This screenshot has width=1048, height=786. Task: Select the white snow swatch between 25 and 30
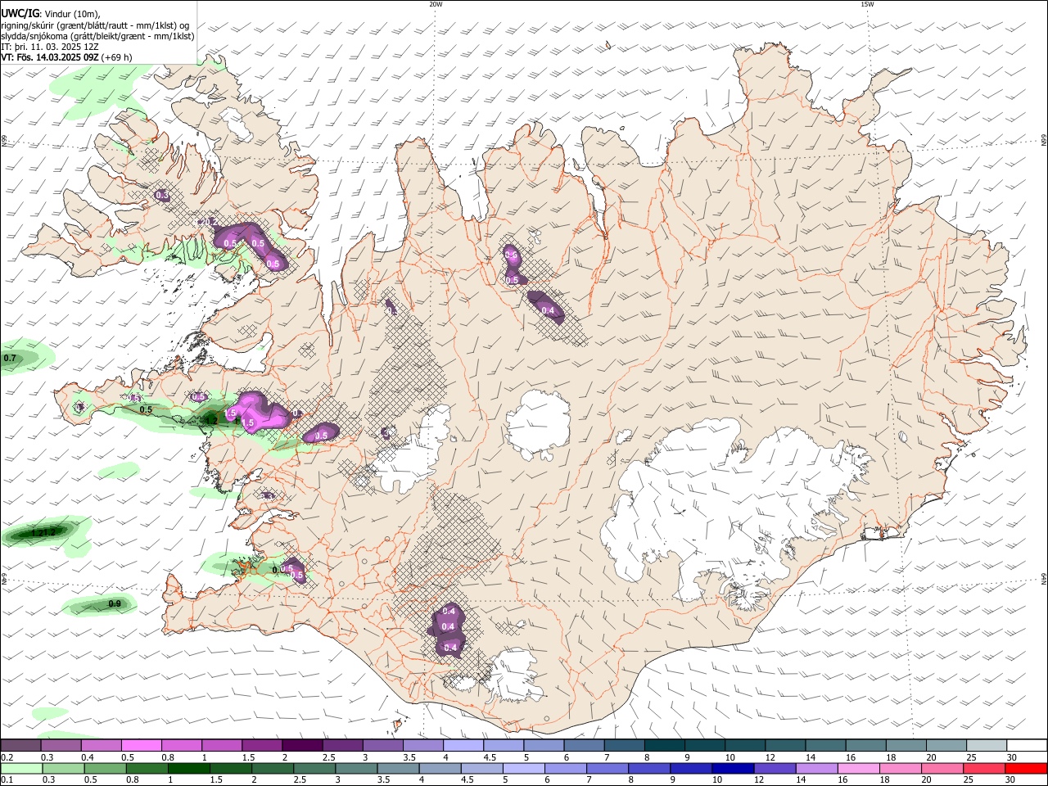tap(987, 745)
